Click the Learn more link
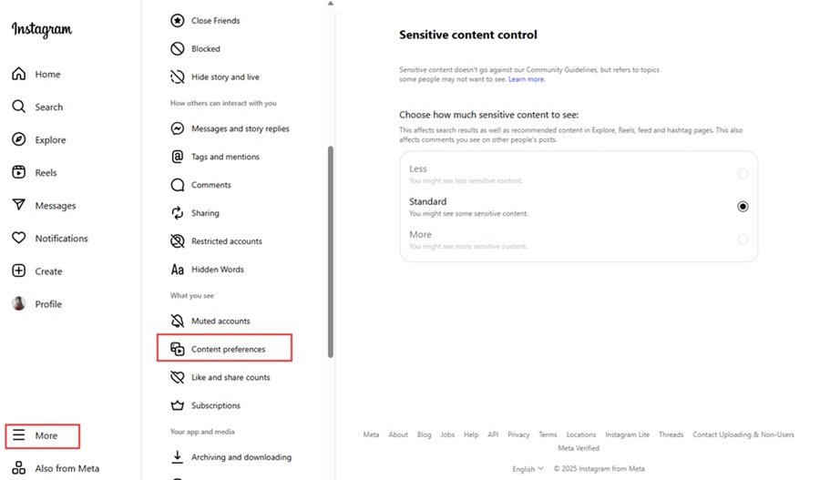 (x=526, y=79)
